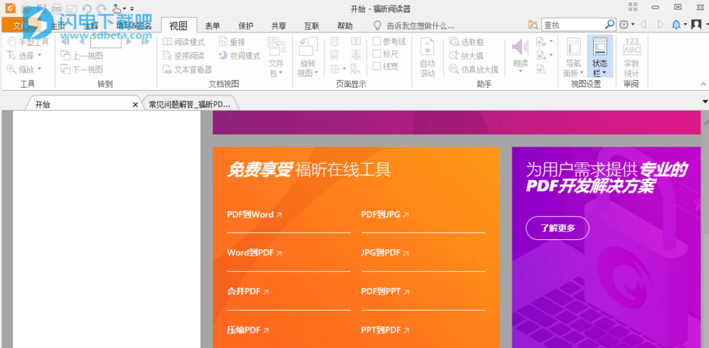Click the Foxit logo in the title bar
709x348 pixels.
9,8
